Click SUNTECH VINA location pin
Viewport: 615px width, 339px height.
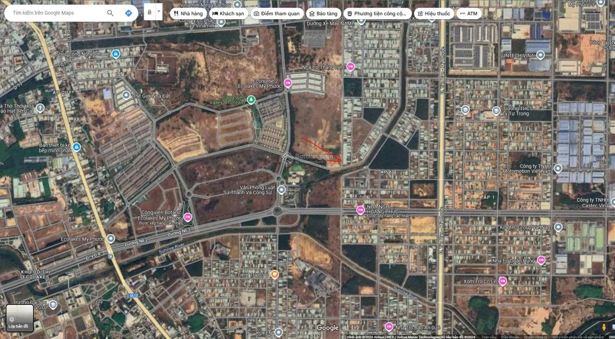[540, 55]
